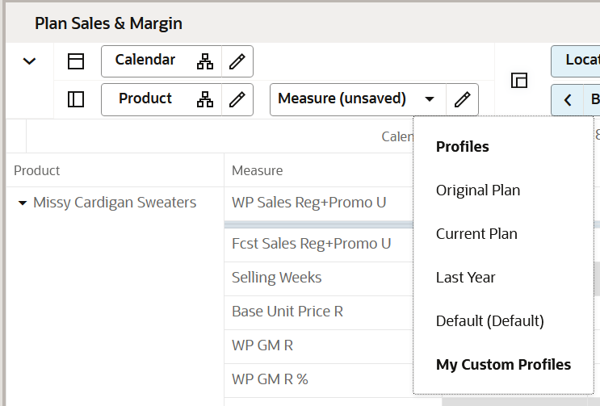Collapse Missy Cardigan Sweaters row
Viewport: 600px width, 406px height.
pos(23,203)
